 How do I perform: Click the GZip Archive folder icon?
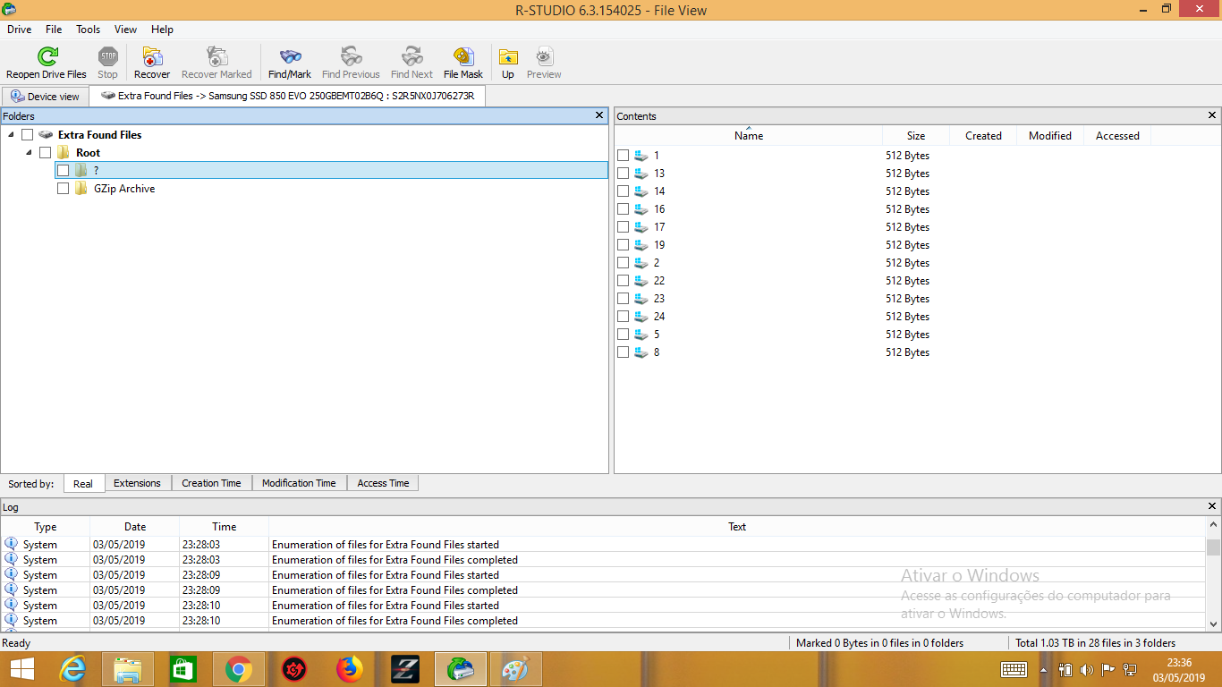[81, 189]
